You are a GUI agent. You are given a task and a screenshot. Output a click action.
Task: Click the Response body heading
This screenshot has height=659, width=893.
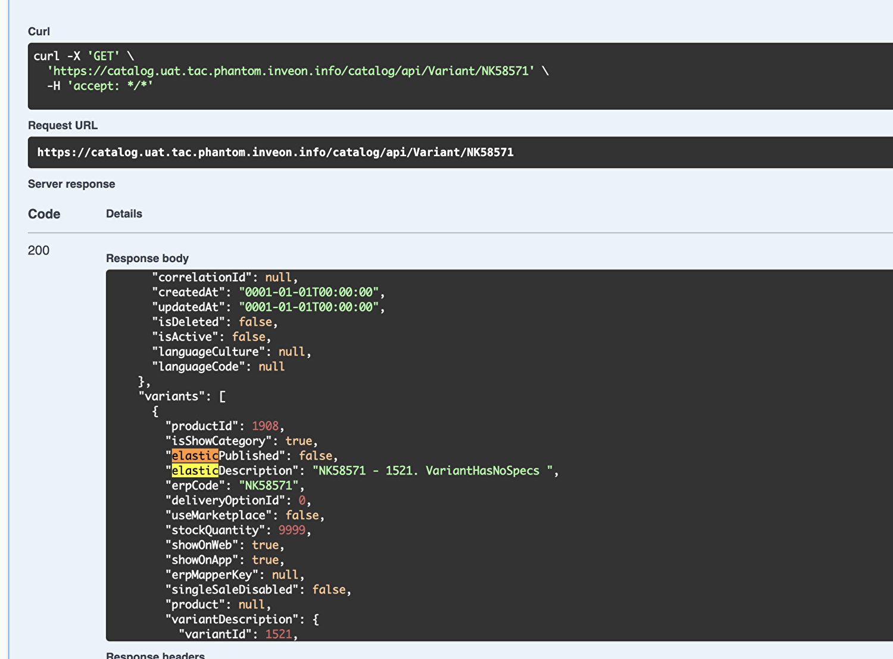(147, 258)
